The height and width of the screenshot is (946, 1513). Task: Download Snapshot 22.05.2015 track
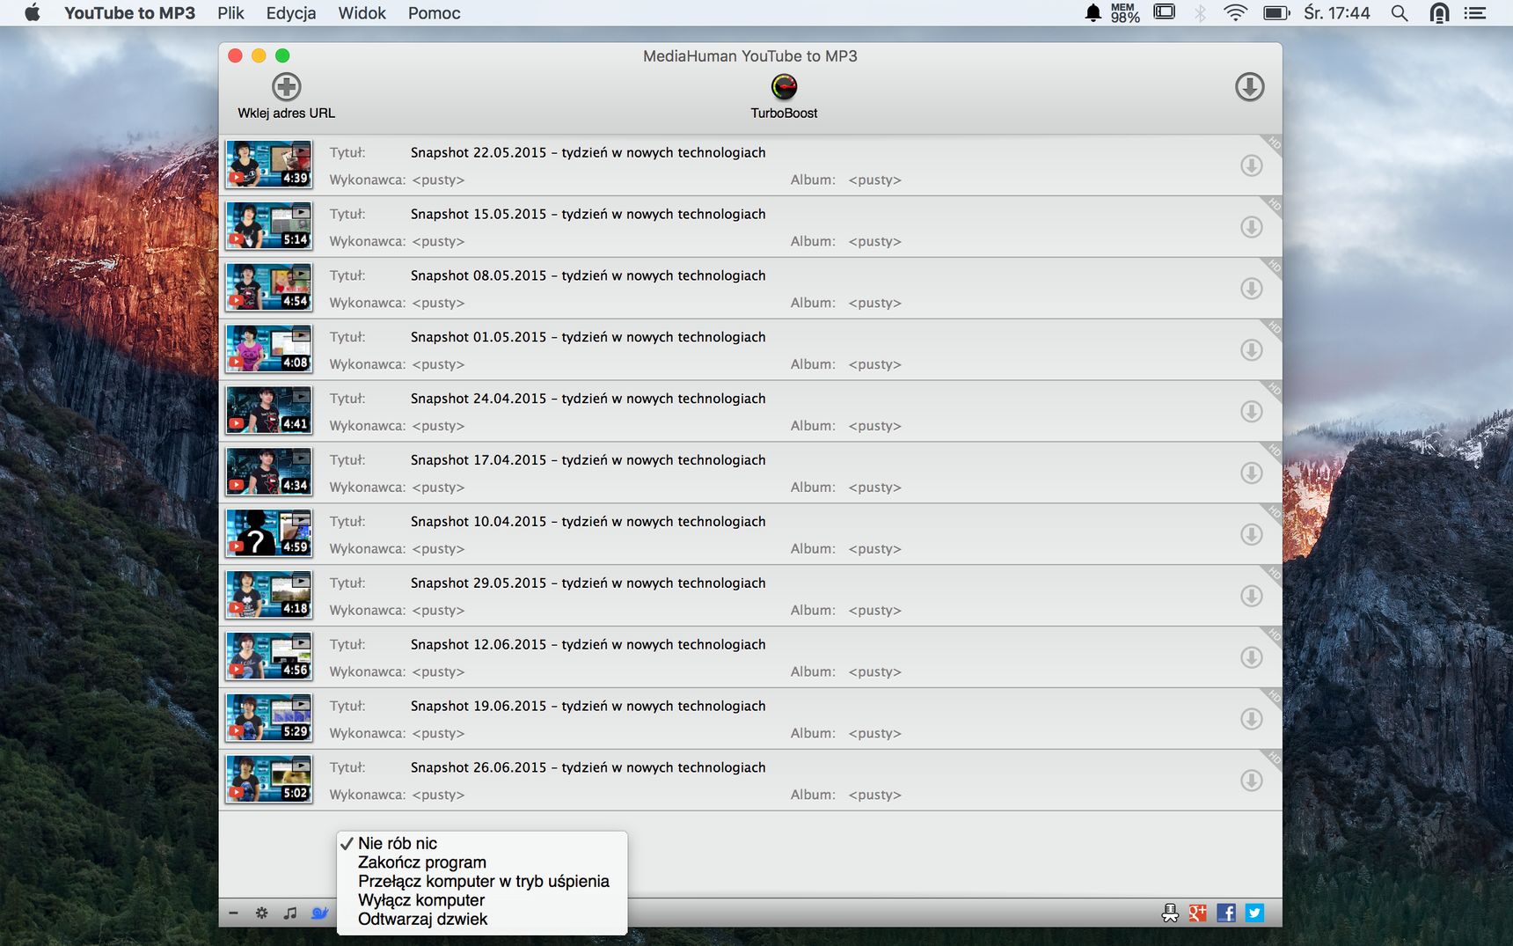coord(1251,165)
